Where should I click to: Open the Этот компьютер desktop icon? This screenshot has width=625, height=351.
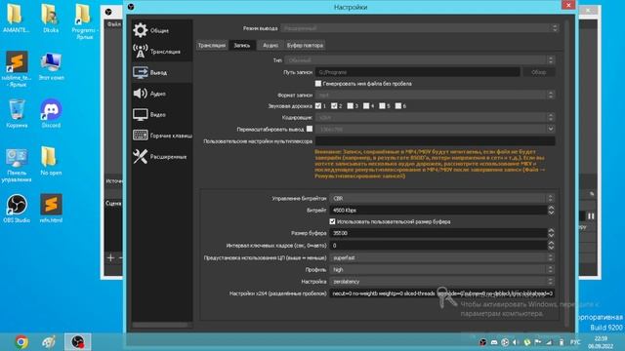(51, 66)
